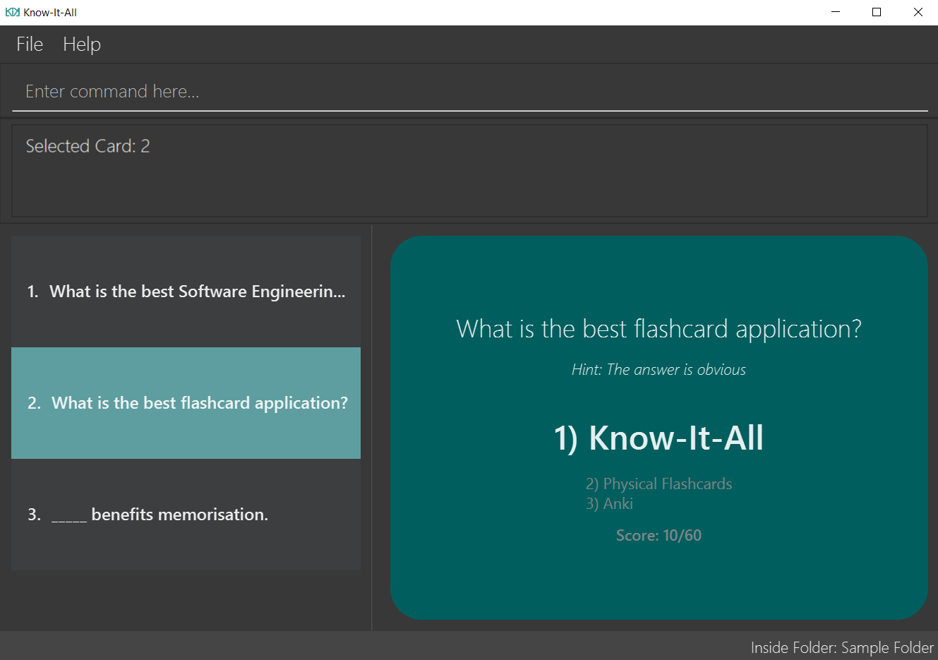The image size is (938, 660).
Task: Click the card question heading in the teal panel
Action: tap(659, 329)
